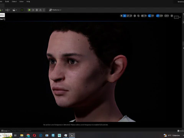
Task: Open Opera browser from taskbar
Action: point(34,135)
